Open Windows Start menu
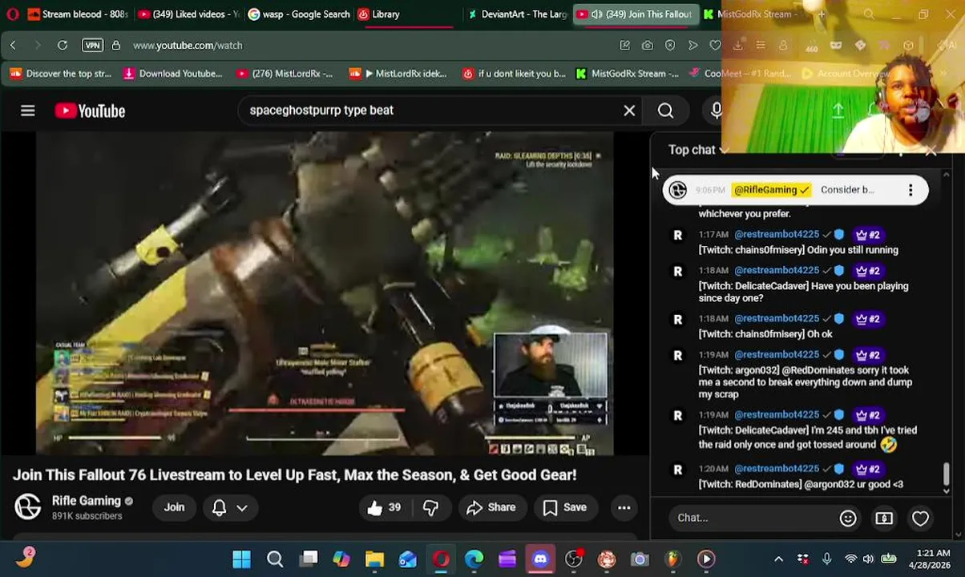This screenshot has height=577, width=965. coord(241,559)
